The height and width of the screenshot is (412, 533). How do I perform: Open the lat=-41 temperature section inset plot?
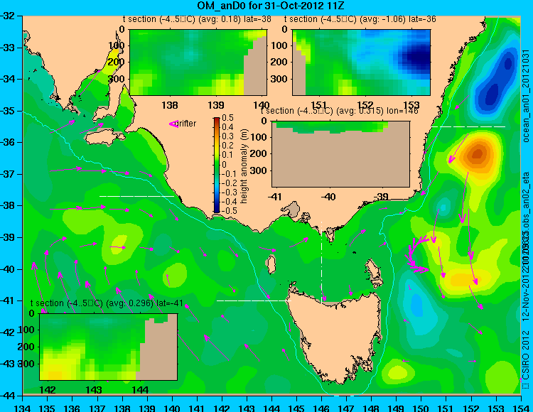pos(109,347)
